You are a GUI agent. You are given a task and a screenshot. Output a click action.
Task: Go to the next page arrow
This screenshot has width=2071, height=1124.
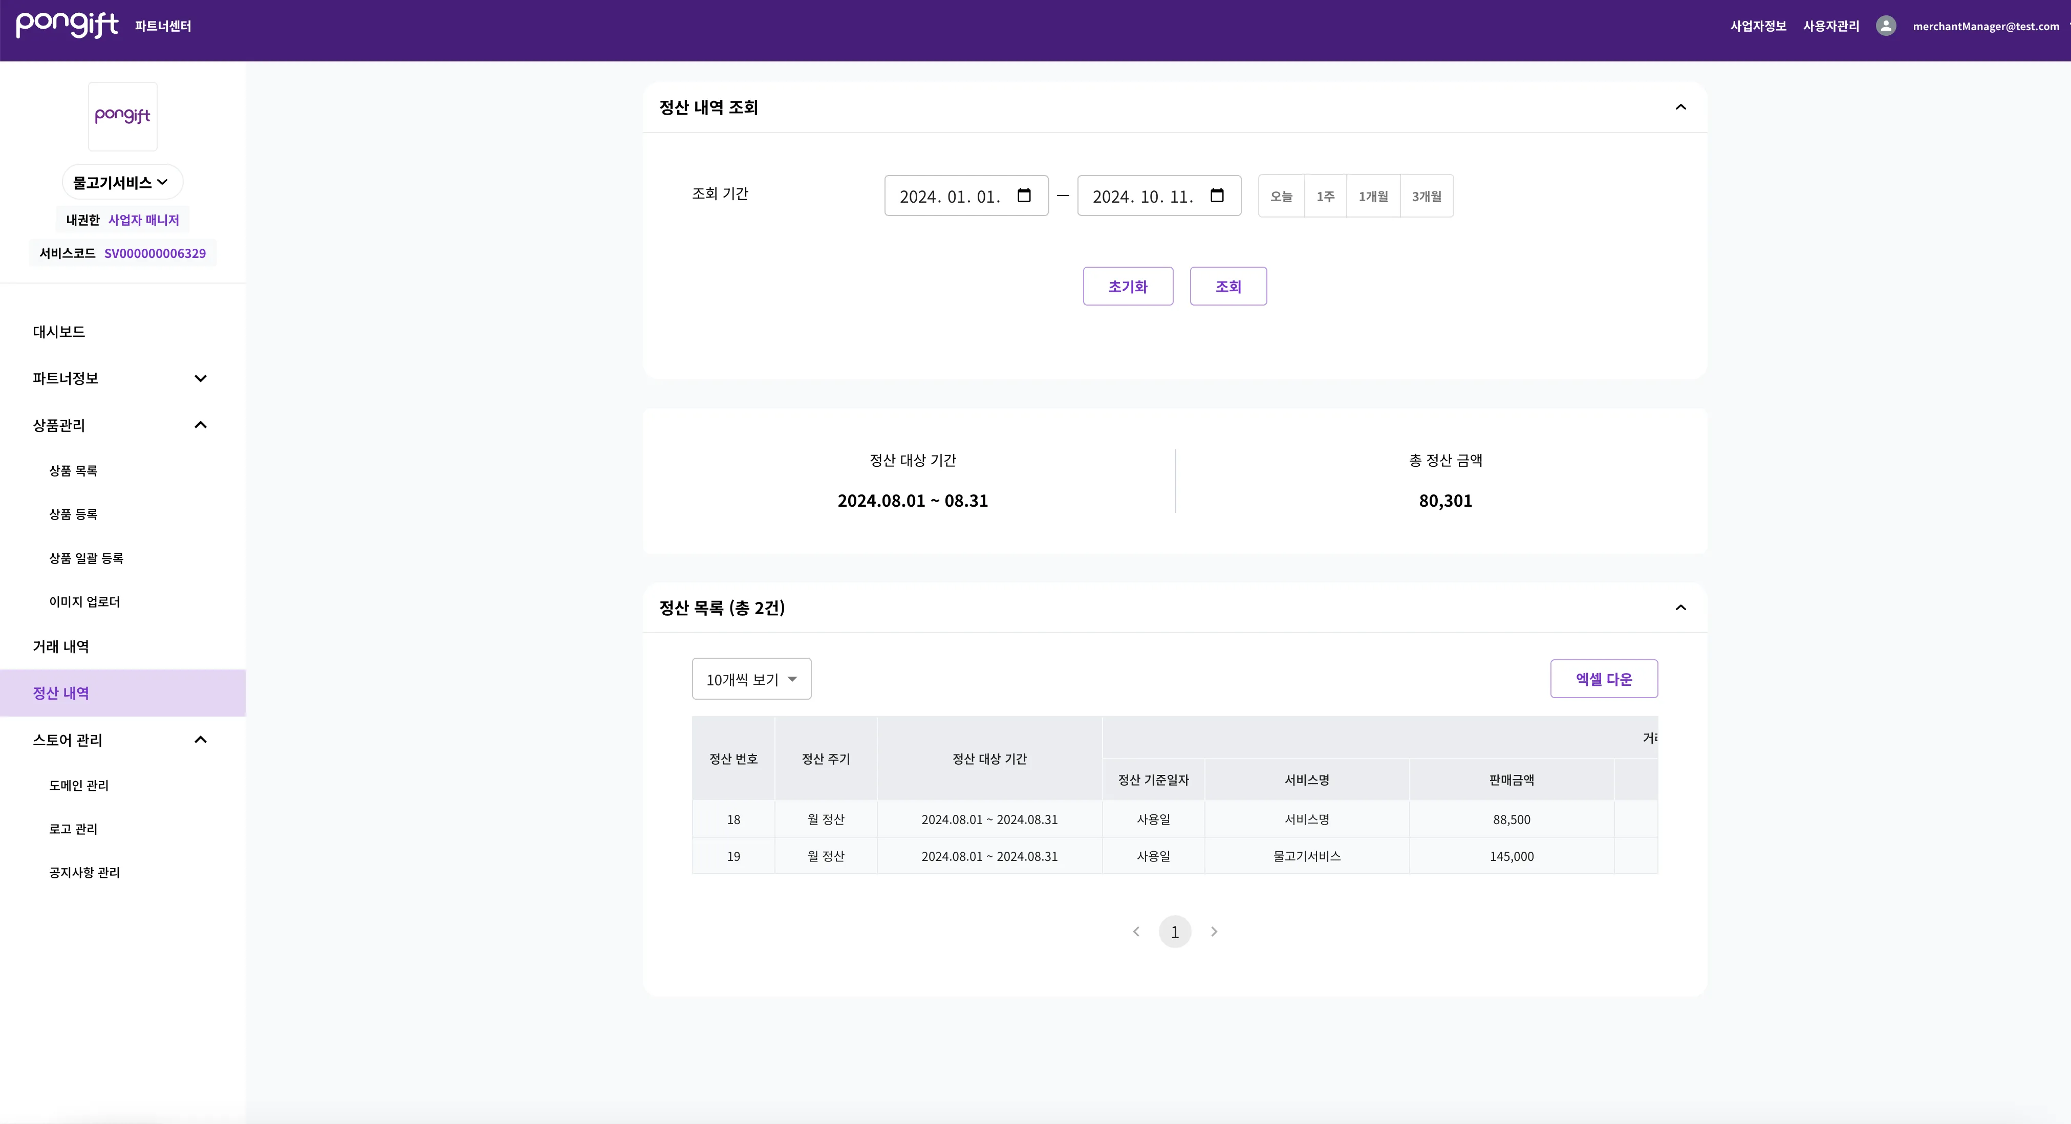pyautogui.click(x=1214, y=931)
